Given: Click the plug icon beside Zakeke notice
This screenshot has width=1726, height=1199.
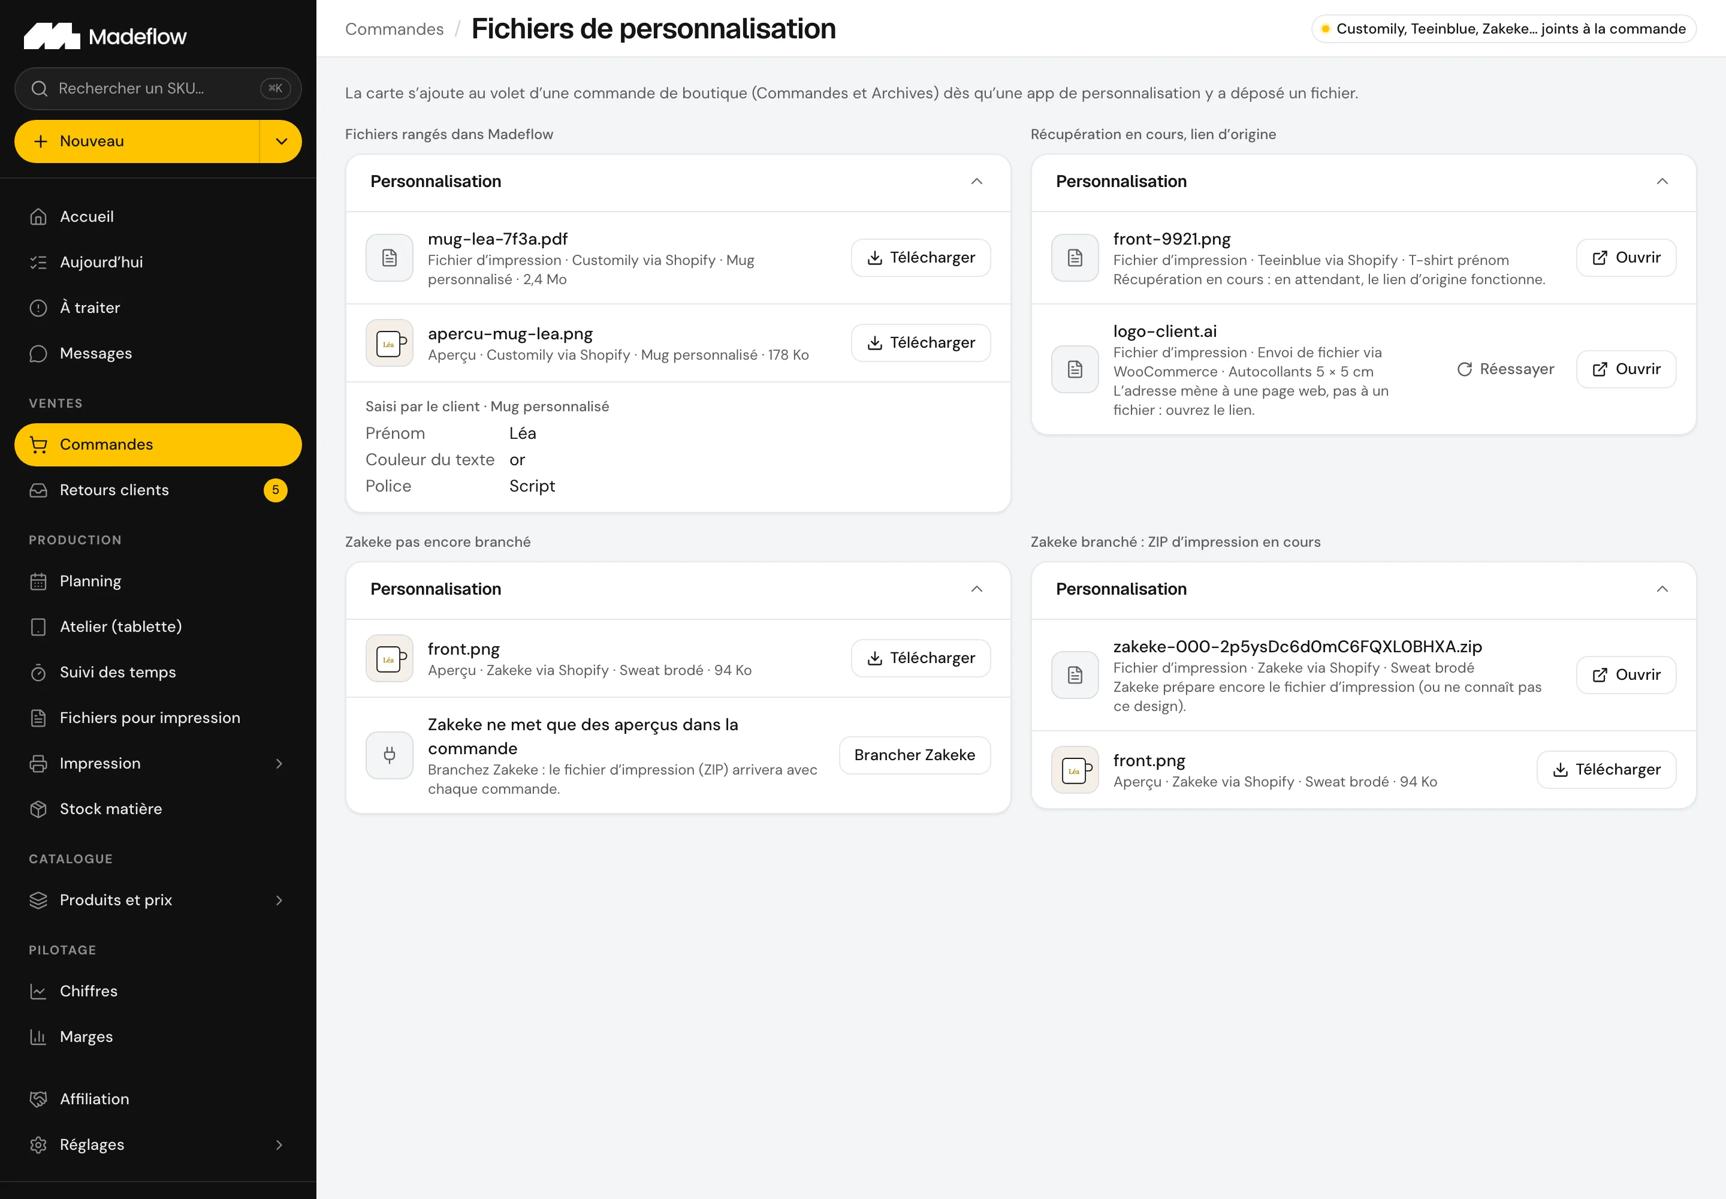Looking at the screenshot, I should 389,755.
